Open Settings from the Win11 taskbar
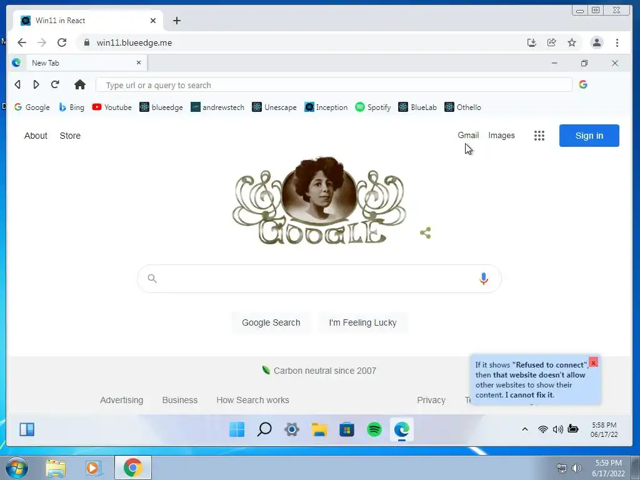This screenshot has height=480, width=640. [292, 429]
